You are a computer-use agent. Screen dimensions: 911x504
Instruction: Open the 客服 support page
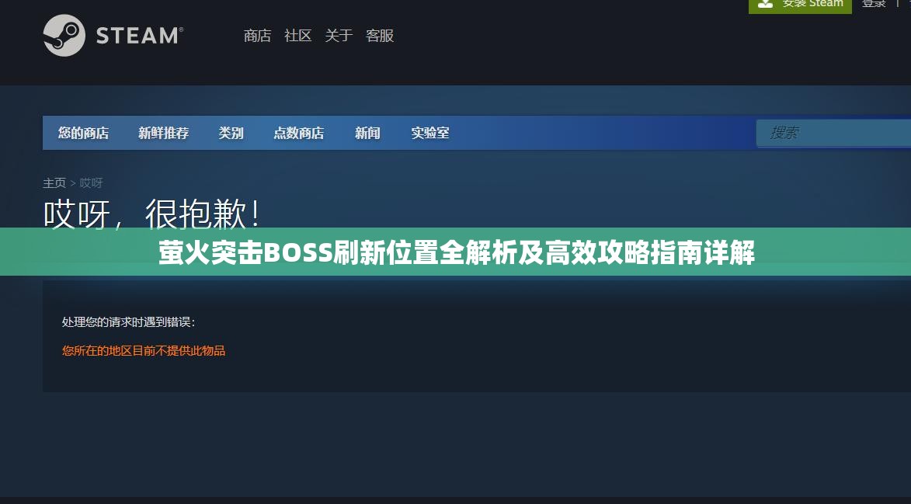pos(380,36)
